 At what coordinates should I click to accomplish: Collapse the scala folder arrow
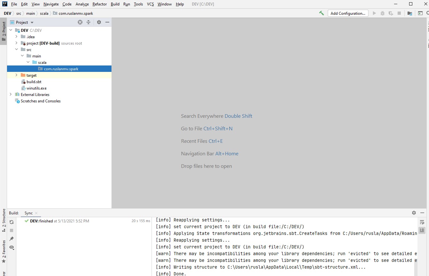coord(28,62)
